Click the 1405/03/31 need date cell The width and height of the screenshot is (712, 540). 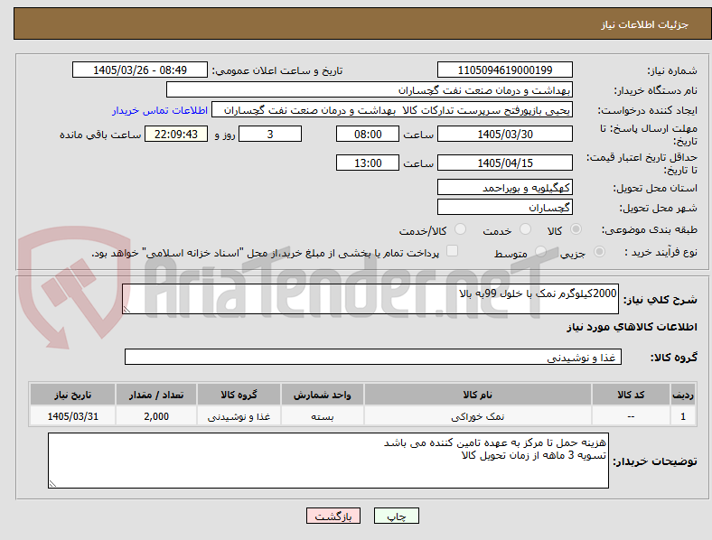coord(72,416)
